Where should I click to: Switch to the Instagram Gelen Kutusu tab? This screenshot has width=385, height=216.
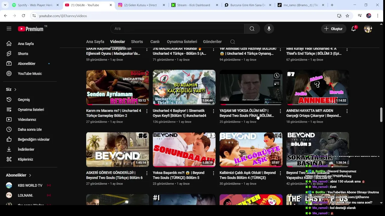pyautogui.click(x=142, y=5)
